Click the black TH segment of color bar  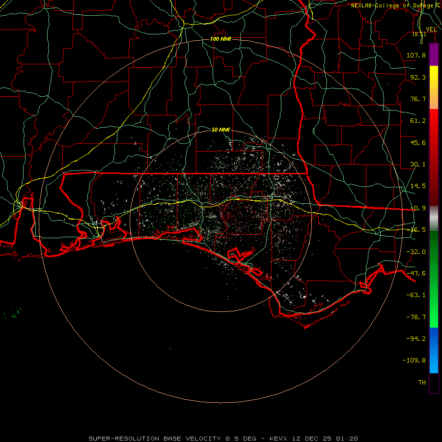coord(434,383)
